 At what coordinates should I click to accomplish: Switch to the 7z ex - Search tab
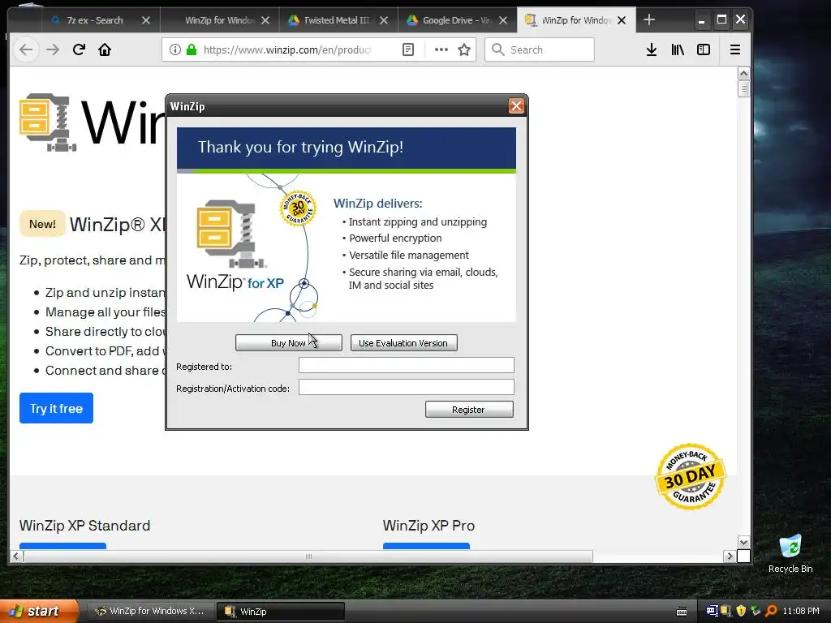pyautogui.click(x=94, y=20)
